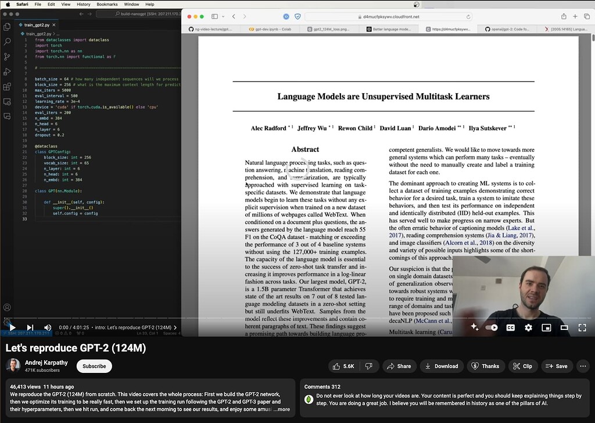
Task: Open the player settings gear
Action: pyautogui.click(x=528, y=328)
